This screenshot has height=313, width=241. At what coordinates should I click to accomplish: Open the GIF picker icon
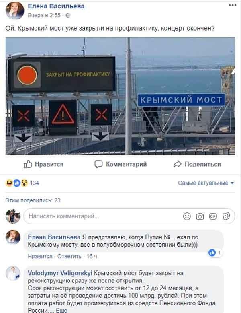(x=213, y=216)
